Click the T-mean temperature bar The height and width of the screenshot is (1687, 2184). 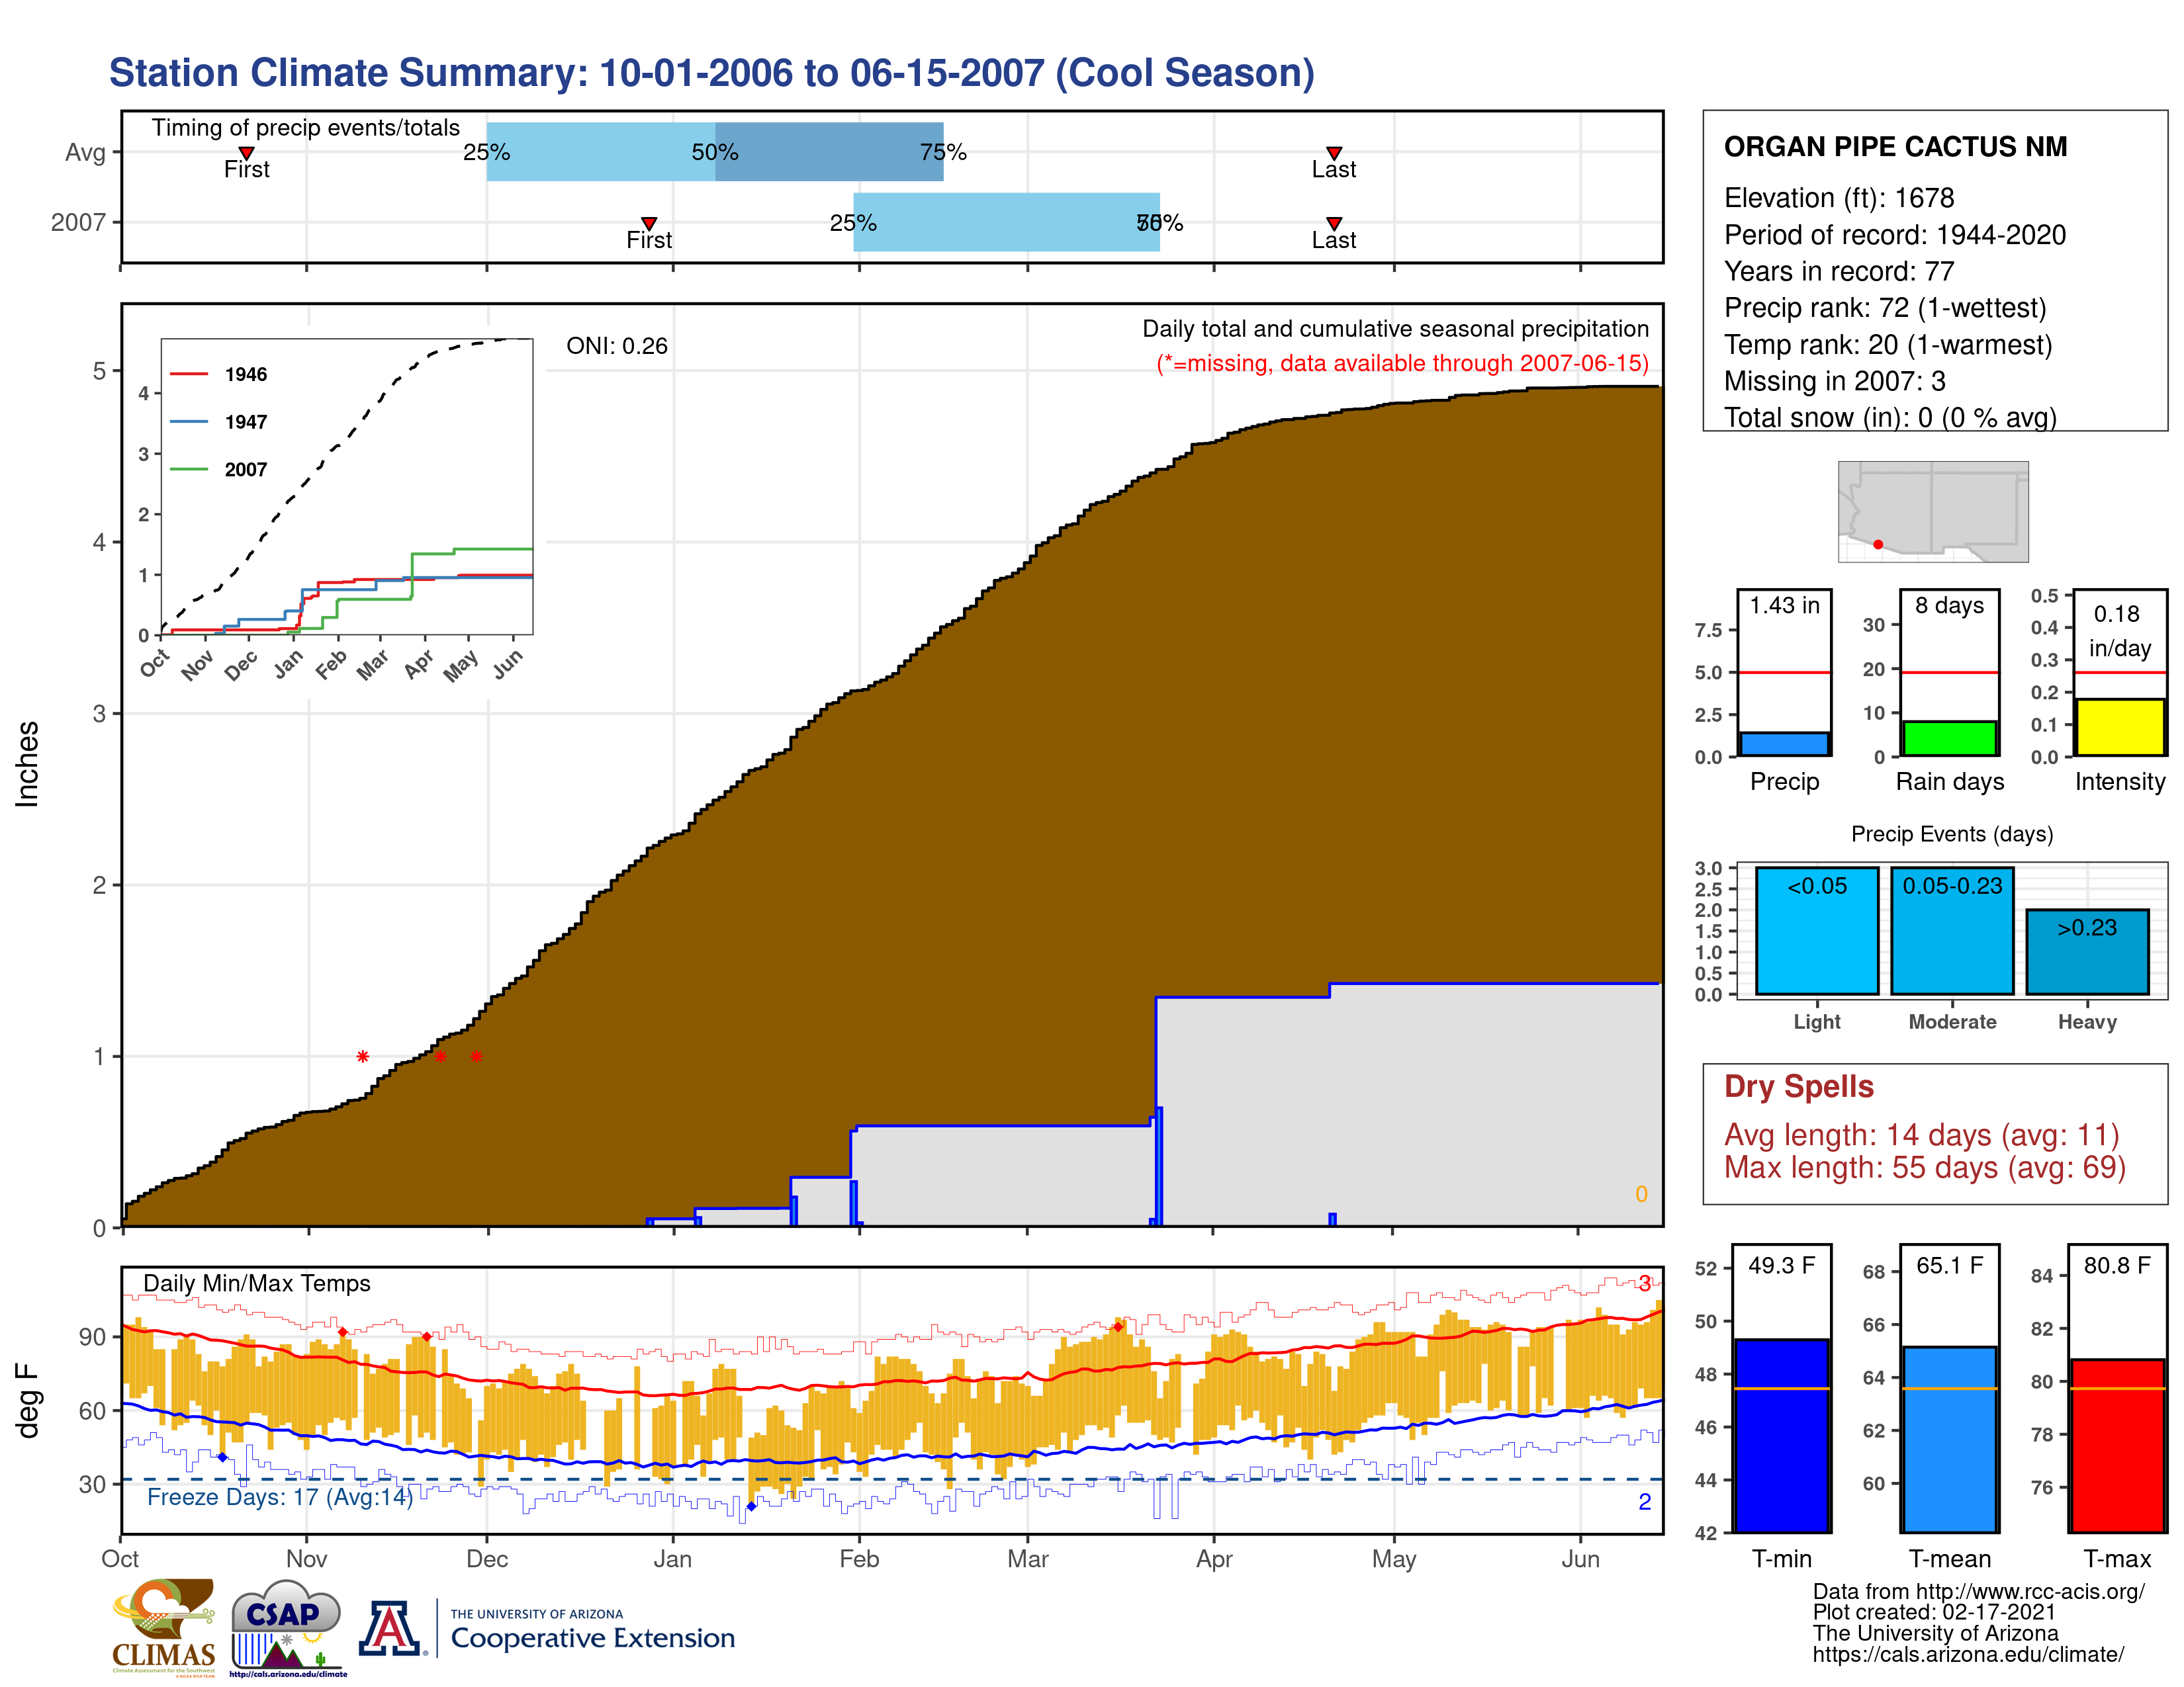[x=1949, y=1440]
